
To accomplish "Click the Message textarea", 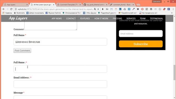I will coord(60,97).
